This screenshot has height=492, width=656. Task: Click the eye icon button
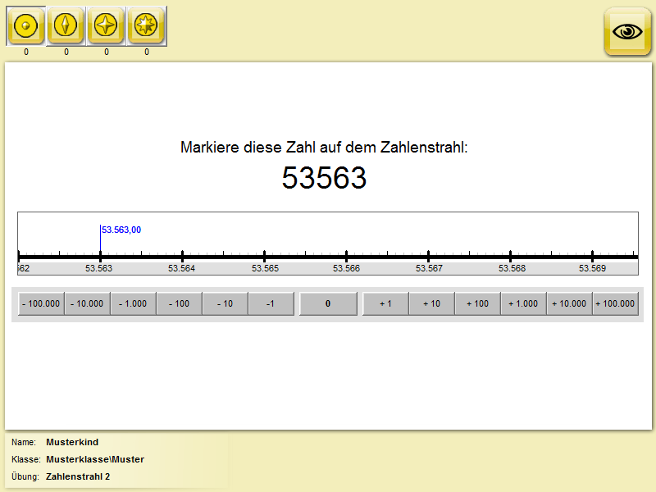tap(627, 32)
